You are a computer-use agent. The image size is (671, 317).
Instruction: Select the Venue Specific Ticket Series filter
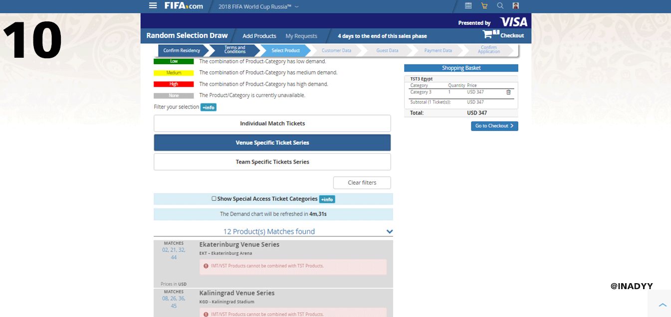pos(272,143)
